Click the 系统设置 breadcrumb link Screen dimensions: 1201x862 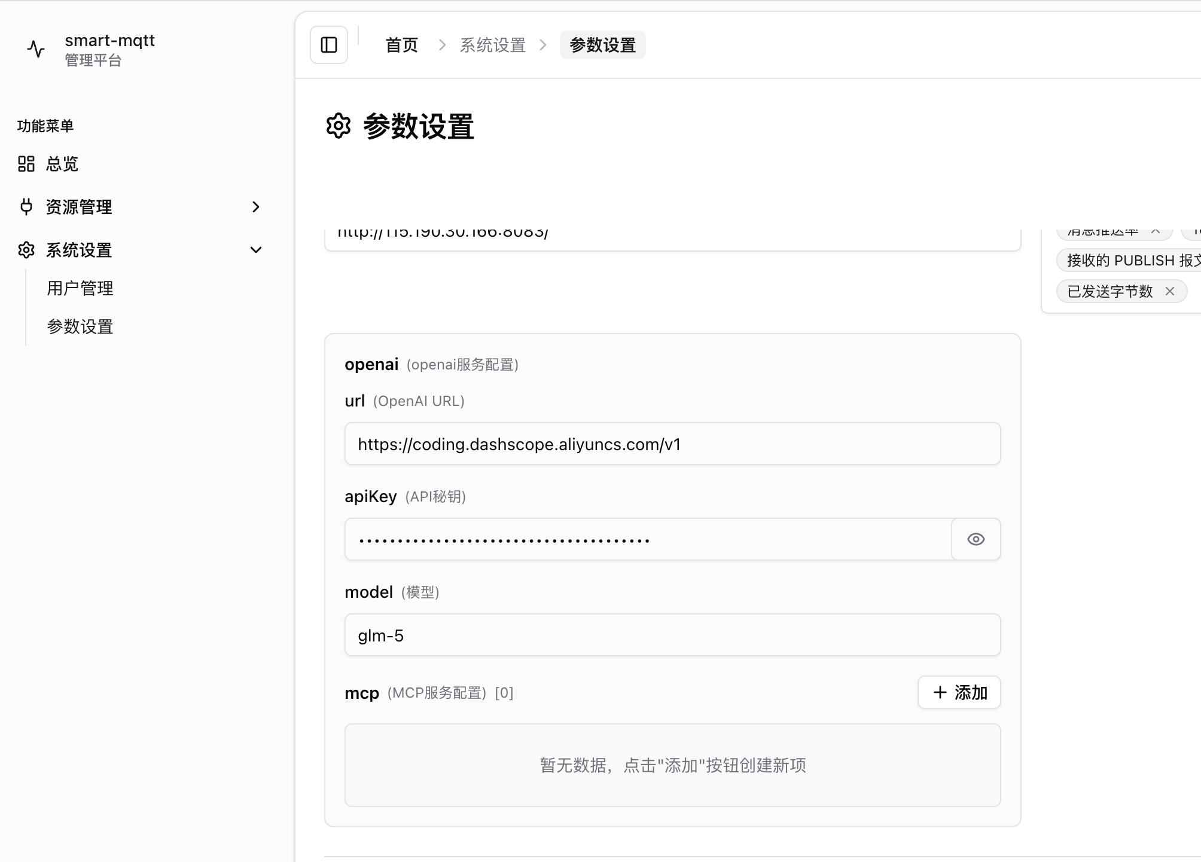(x=492, y=45)
